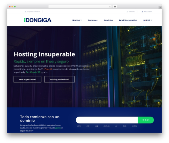Click the Rápido, siempre en línea y seguro subtitle

click(41, 62)
